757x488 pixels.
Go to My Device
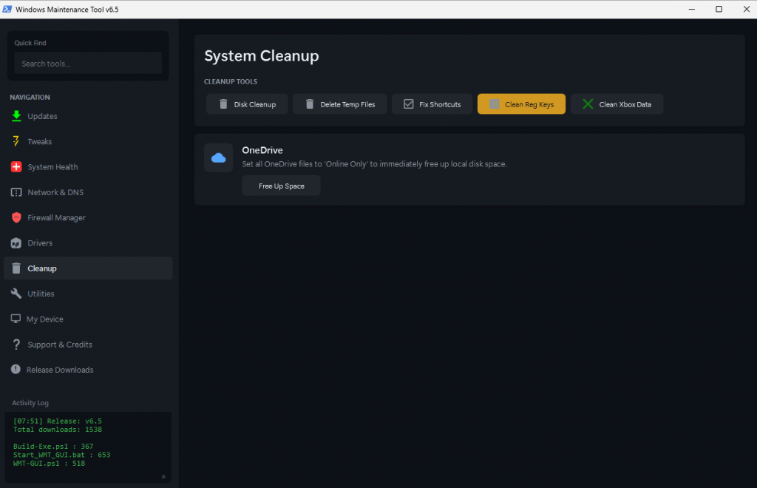[88, 319]
